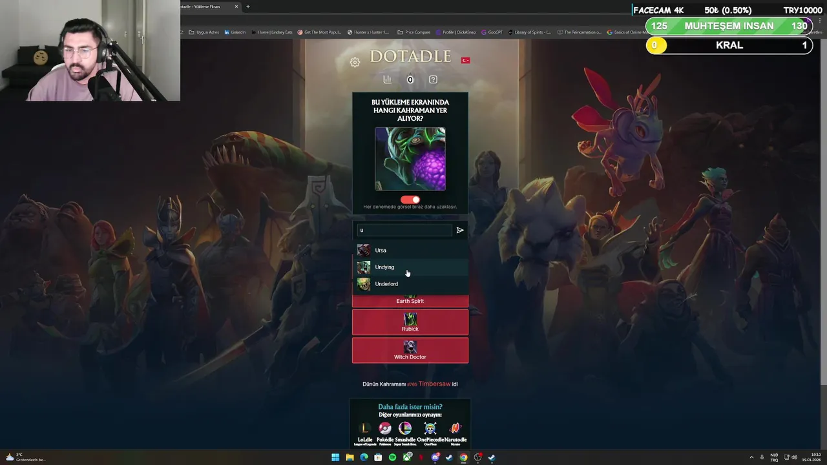Viewport: 827px width, 465px height.
Task: Click the Turkish flag language icon
Action: pos(465,60)
